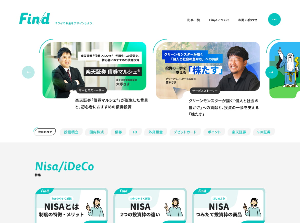
Task: Open NISA つみたて投資枠の商品 card
Action: pos(228,206)
